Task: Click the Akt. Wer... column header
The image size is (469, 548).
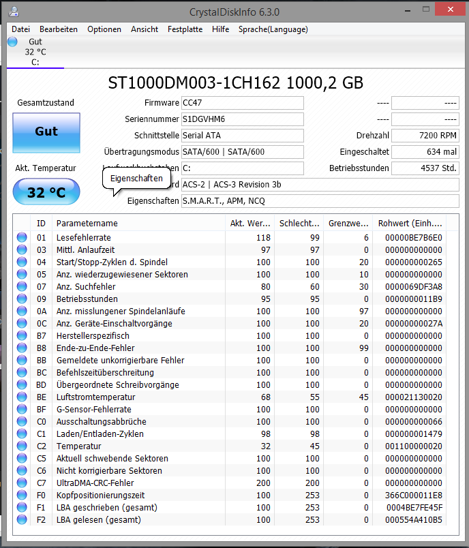Action: 250,224
